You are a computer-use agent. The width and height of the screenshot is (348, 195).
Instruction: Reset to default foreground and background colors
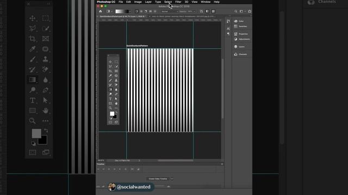point(111,118)
